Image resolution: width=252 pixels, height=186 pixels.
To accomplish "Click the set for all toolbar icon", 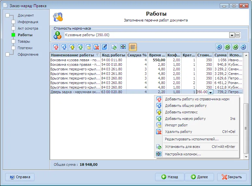I will click(x=114, y=47).
